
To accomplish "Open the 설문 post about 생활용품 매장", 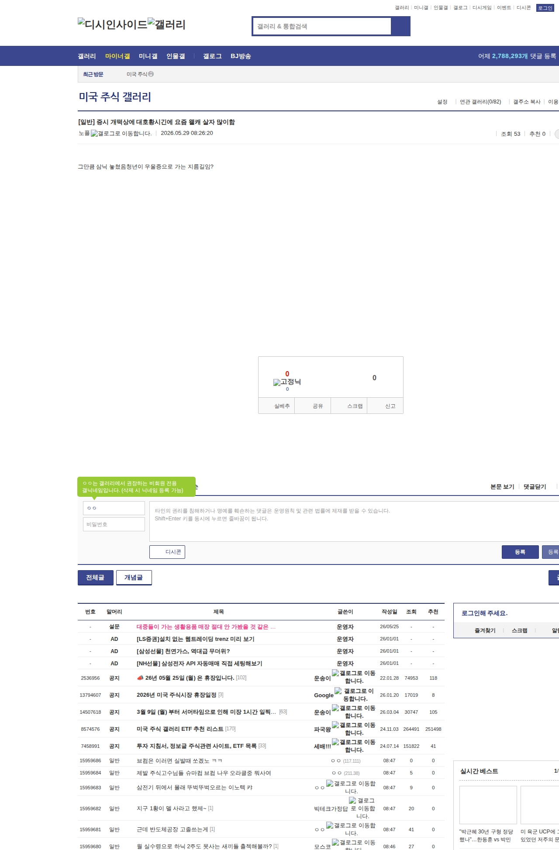I will click(x=206, y=626).
